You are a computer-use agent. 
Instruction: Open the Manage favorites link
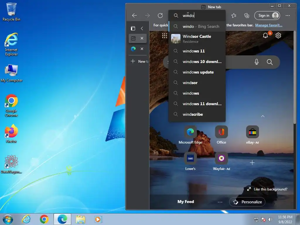tap(269, 25)
